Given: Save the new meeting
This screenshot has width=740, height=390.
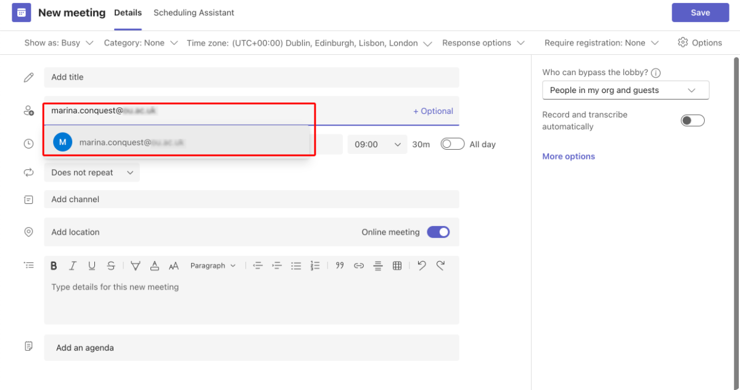Looking at the screenshot, I should tap(700, 12).
